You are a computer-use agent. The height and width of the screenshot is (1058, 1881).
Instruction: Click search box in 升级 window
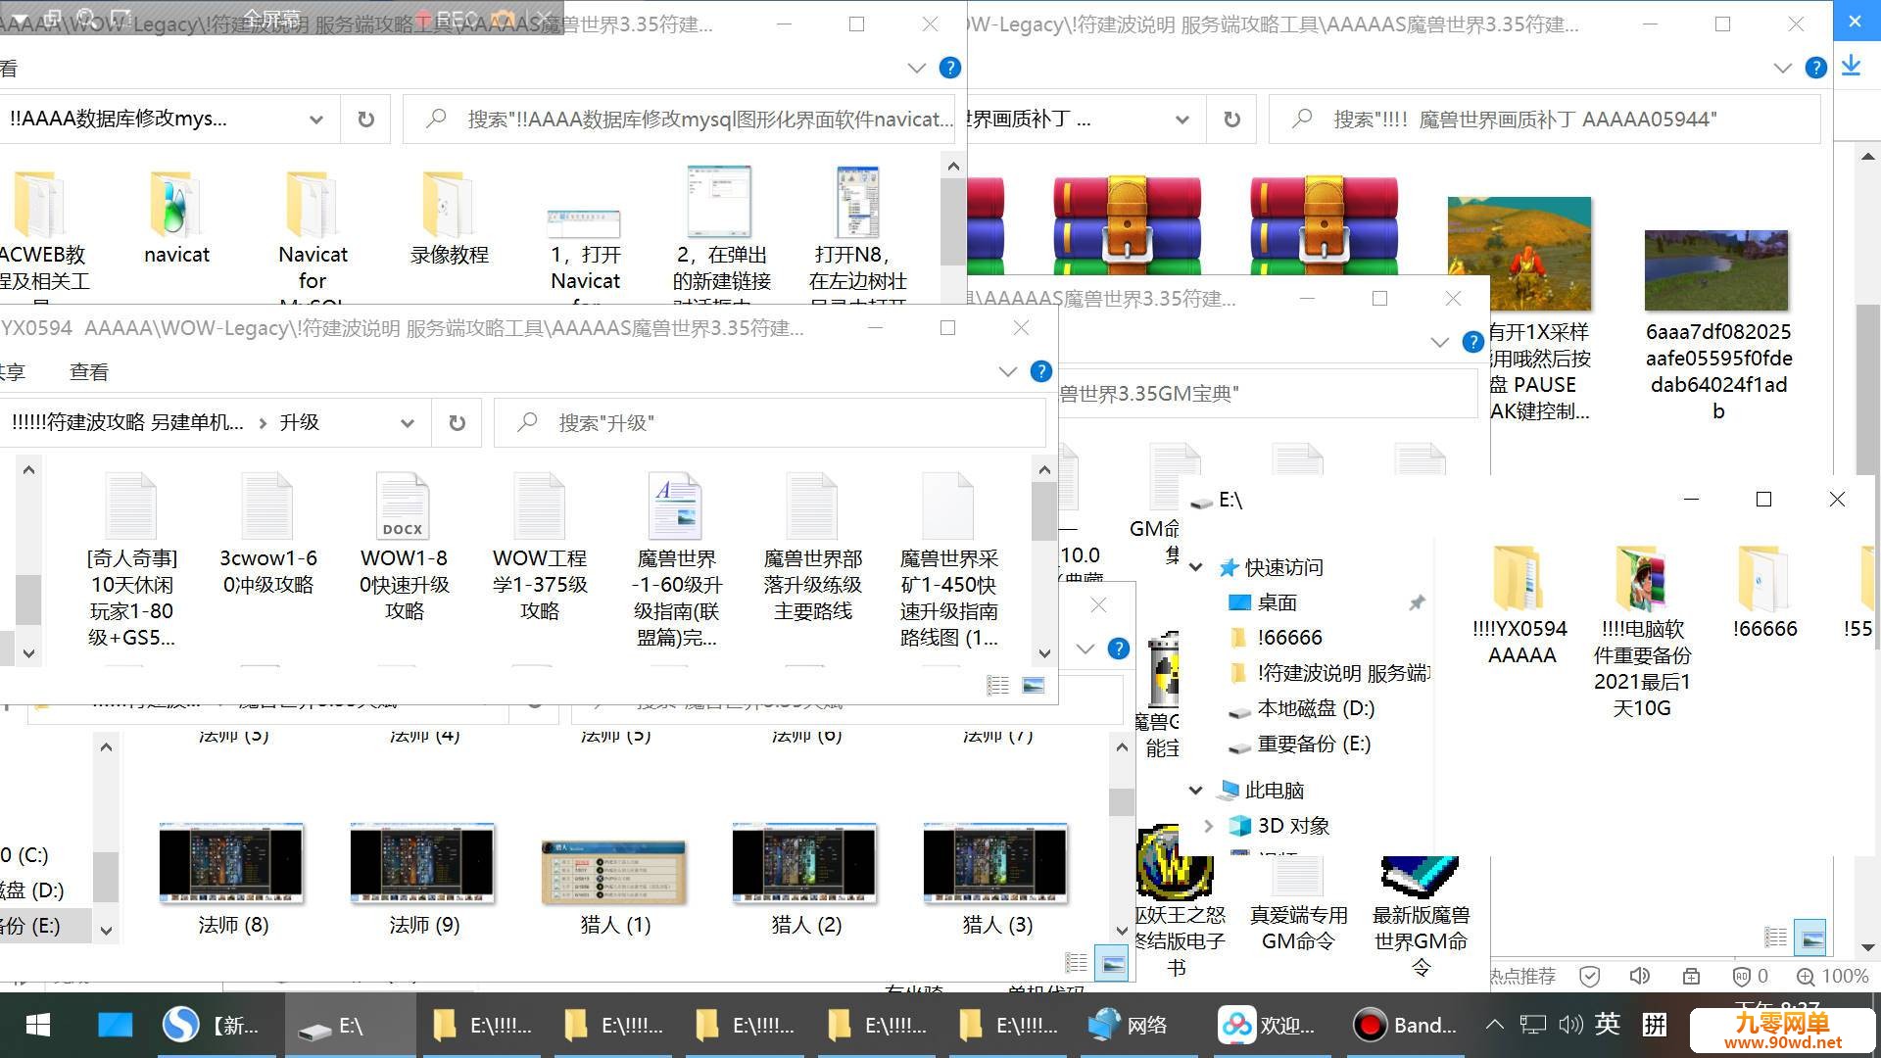tap(769, 422)
